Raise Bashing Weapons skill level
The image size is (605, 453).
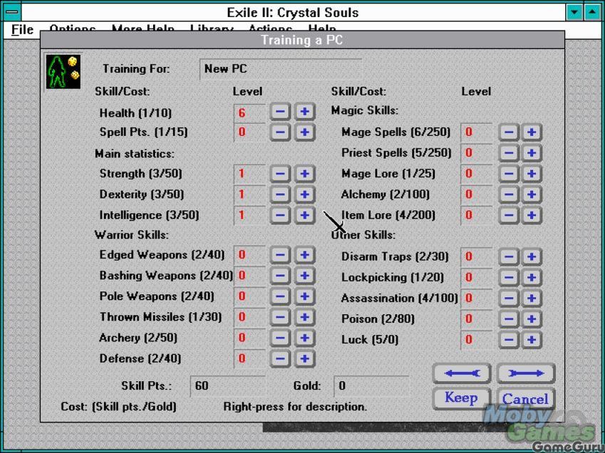click(305, 276)
